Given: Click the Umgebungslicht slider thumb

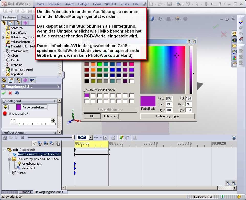Looking at the screenshot, I should 19,124.
